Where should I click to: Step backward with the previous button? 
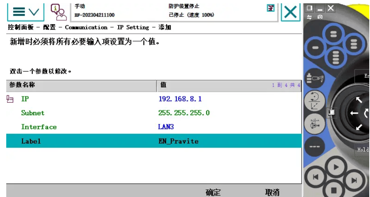click(x=316, y=178)
